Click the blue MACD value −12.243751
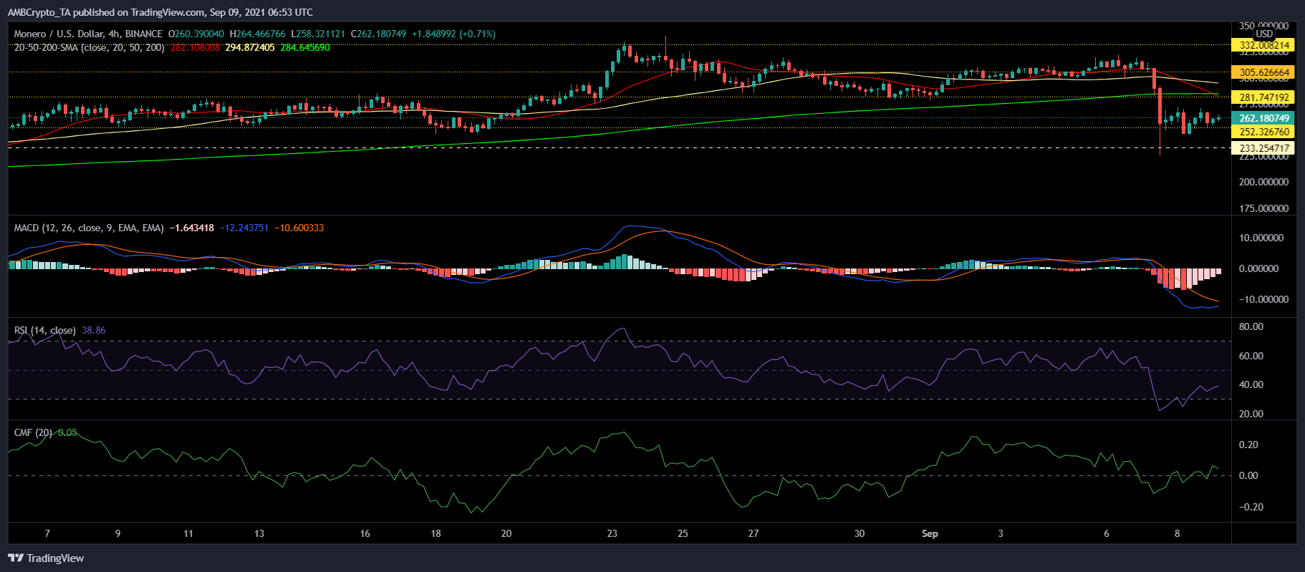 pyautogui.click(x=244, y=228)
